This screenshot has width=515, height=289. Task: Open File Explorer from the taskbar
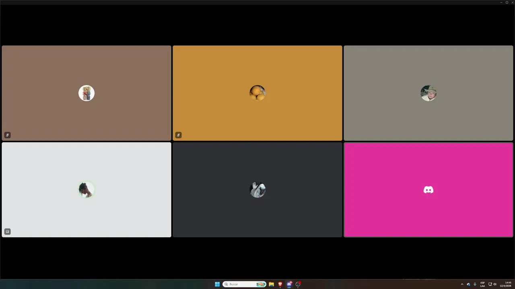point(271,284)
